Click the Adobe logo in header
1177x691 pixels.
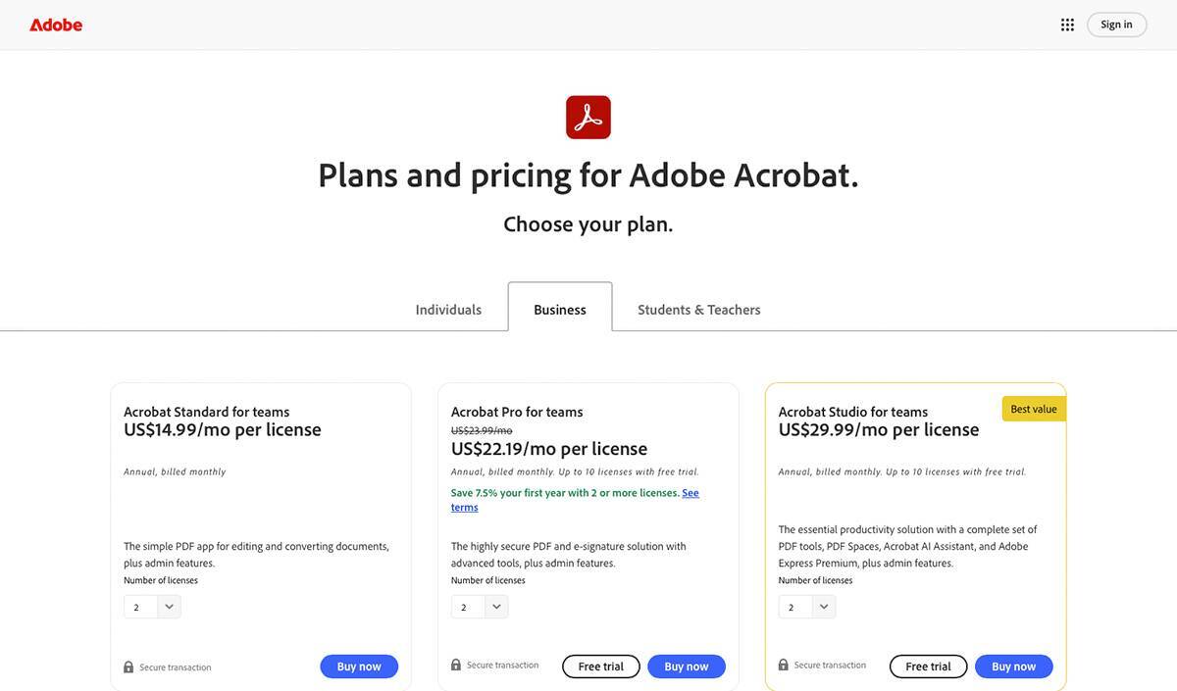pos(56,25)
